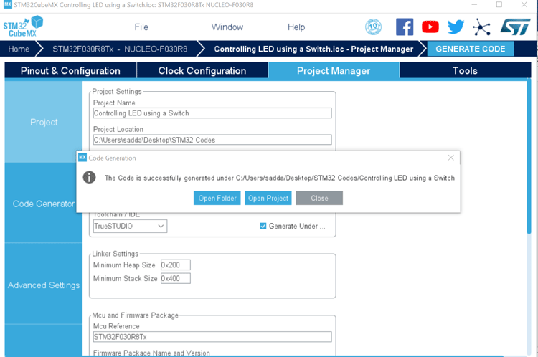Click the Project Name input field
Image resolution: width=538 pixels, height=357 pixels.
click(212, 113)
